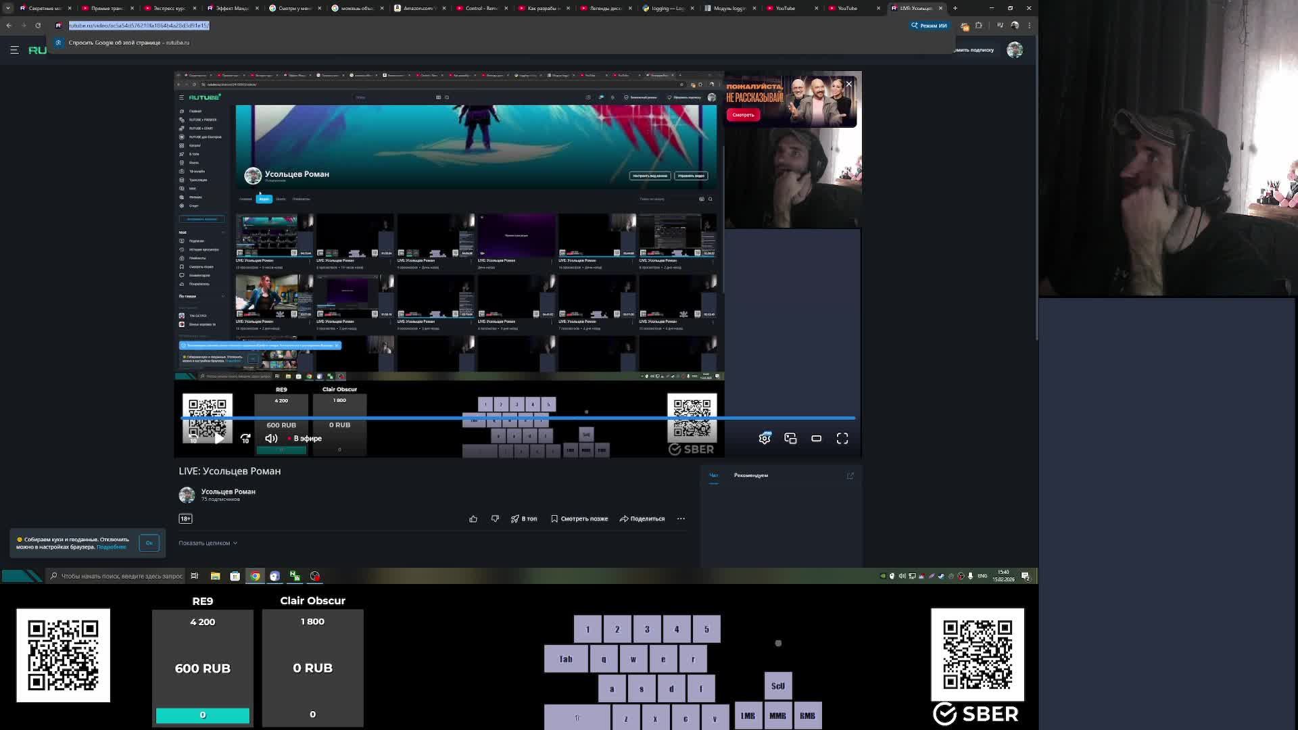The image size is (1298, 730).
Task: Toggle theater wide-player mode
Action: [816, 439]
